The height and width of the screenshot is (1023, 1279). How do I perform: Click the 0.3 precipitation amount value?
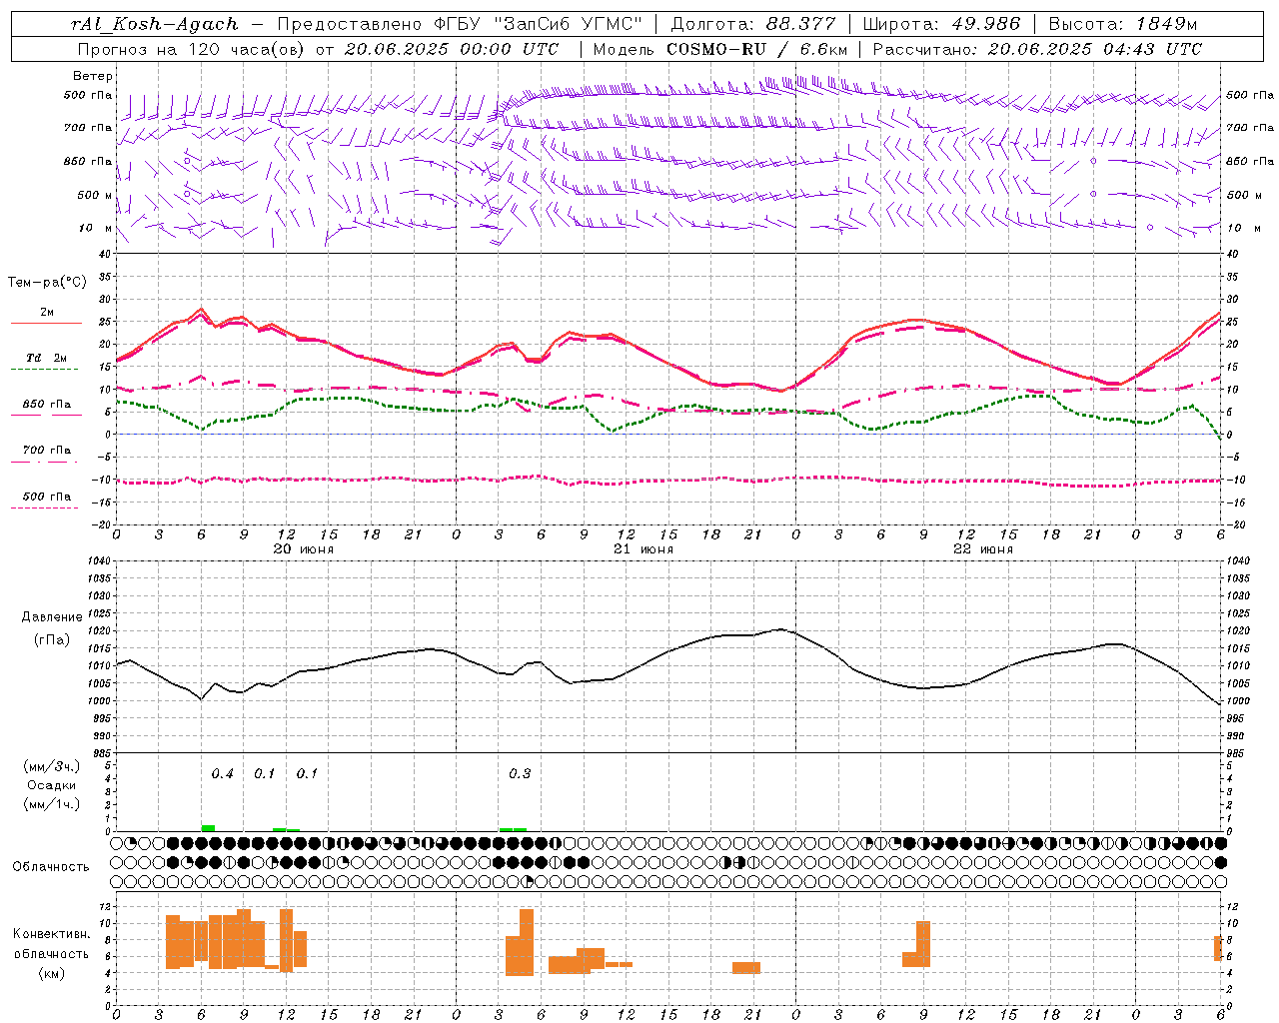(x=520, y=774)
